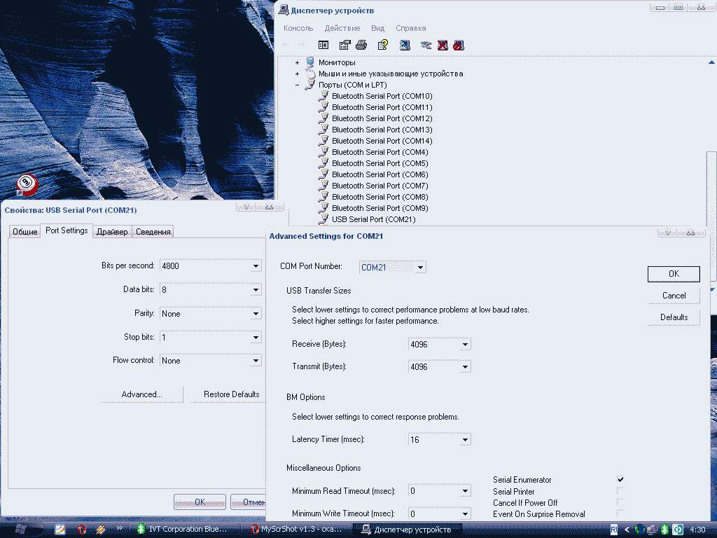Viewport: 717px width, 538px height.
Task: Click the Update driver toolbar icon
Action: [x=426, y=46]
